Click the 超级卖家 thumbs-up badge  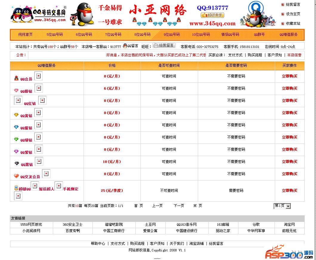point(212,15)
